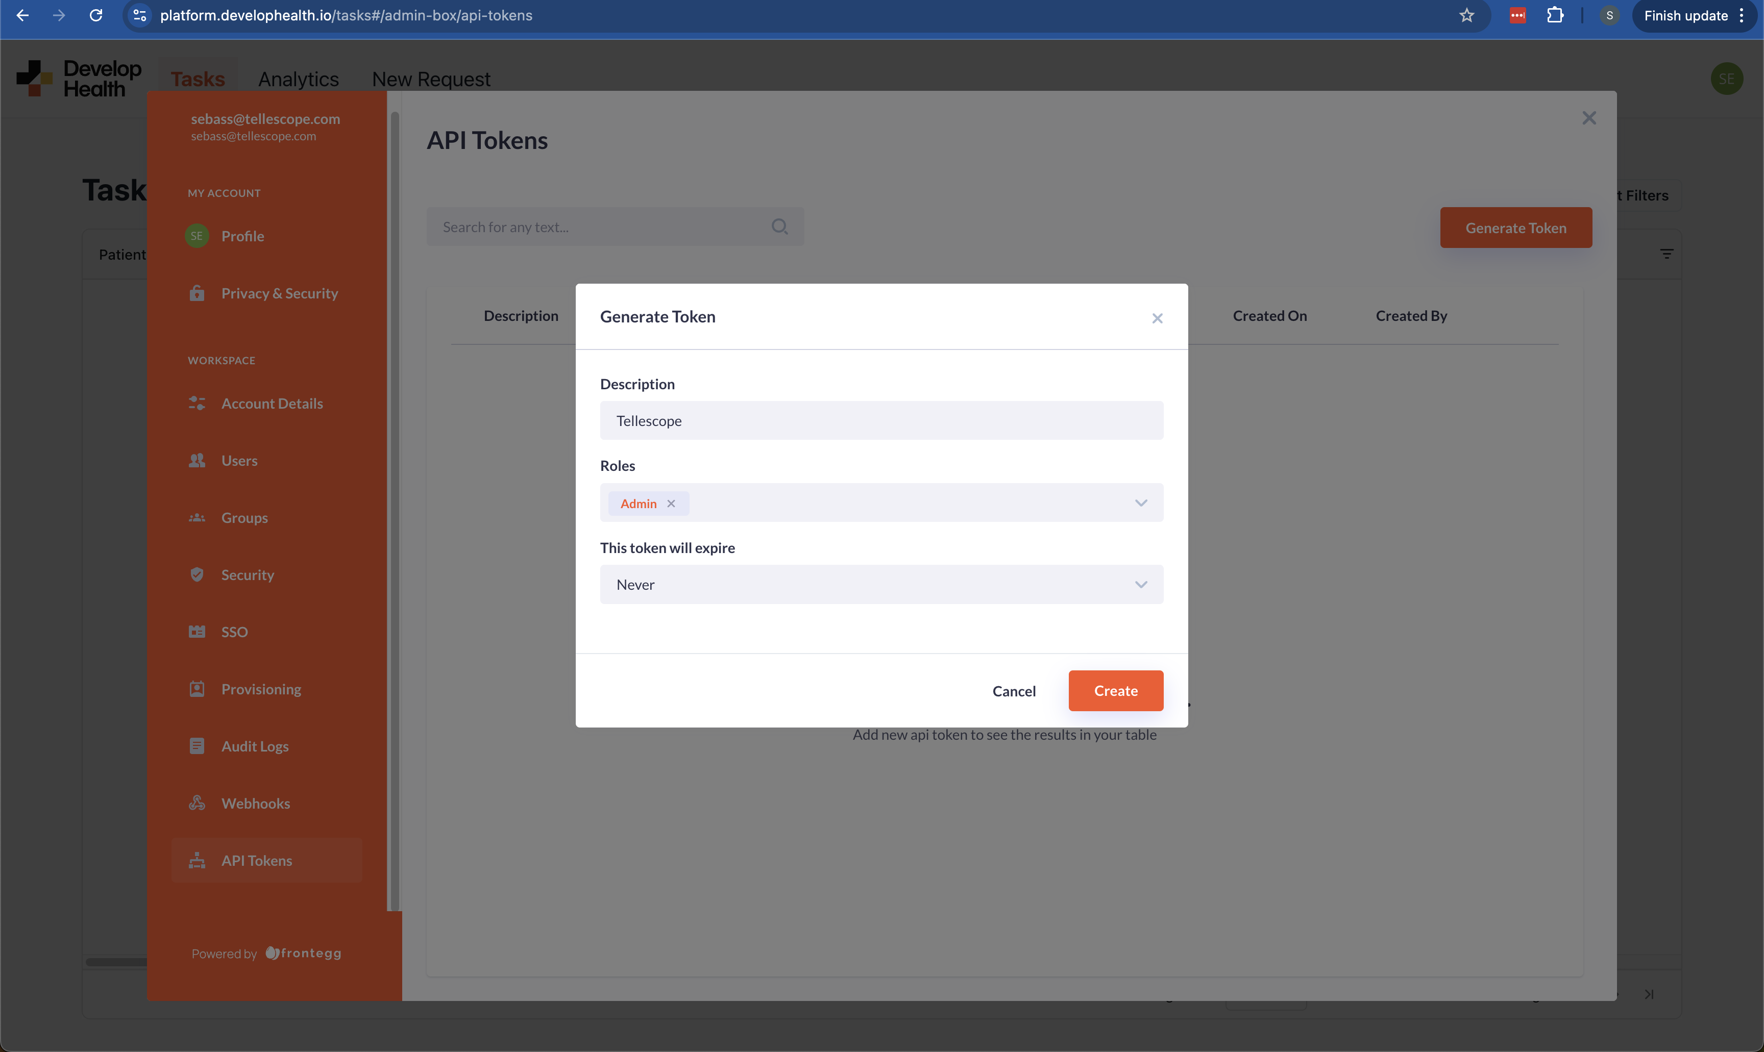Click the last page pagination arrow
Viewport: 1764px width, 1052px height.
point(1649,994)
